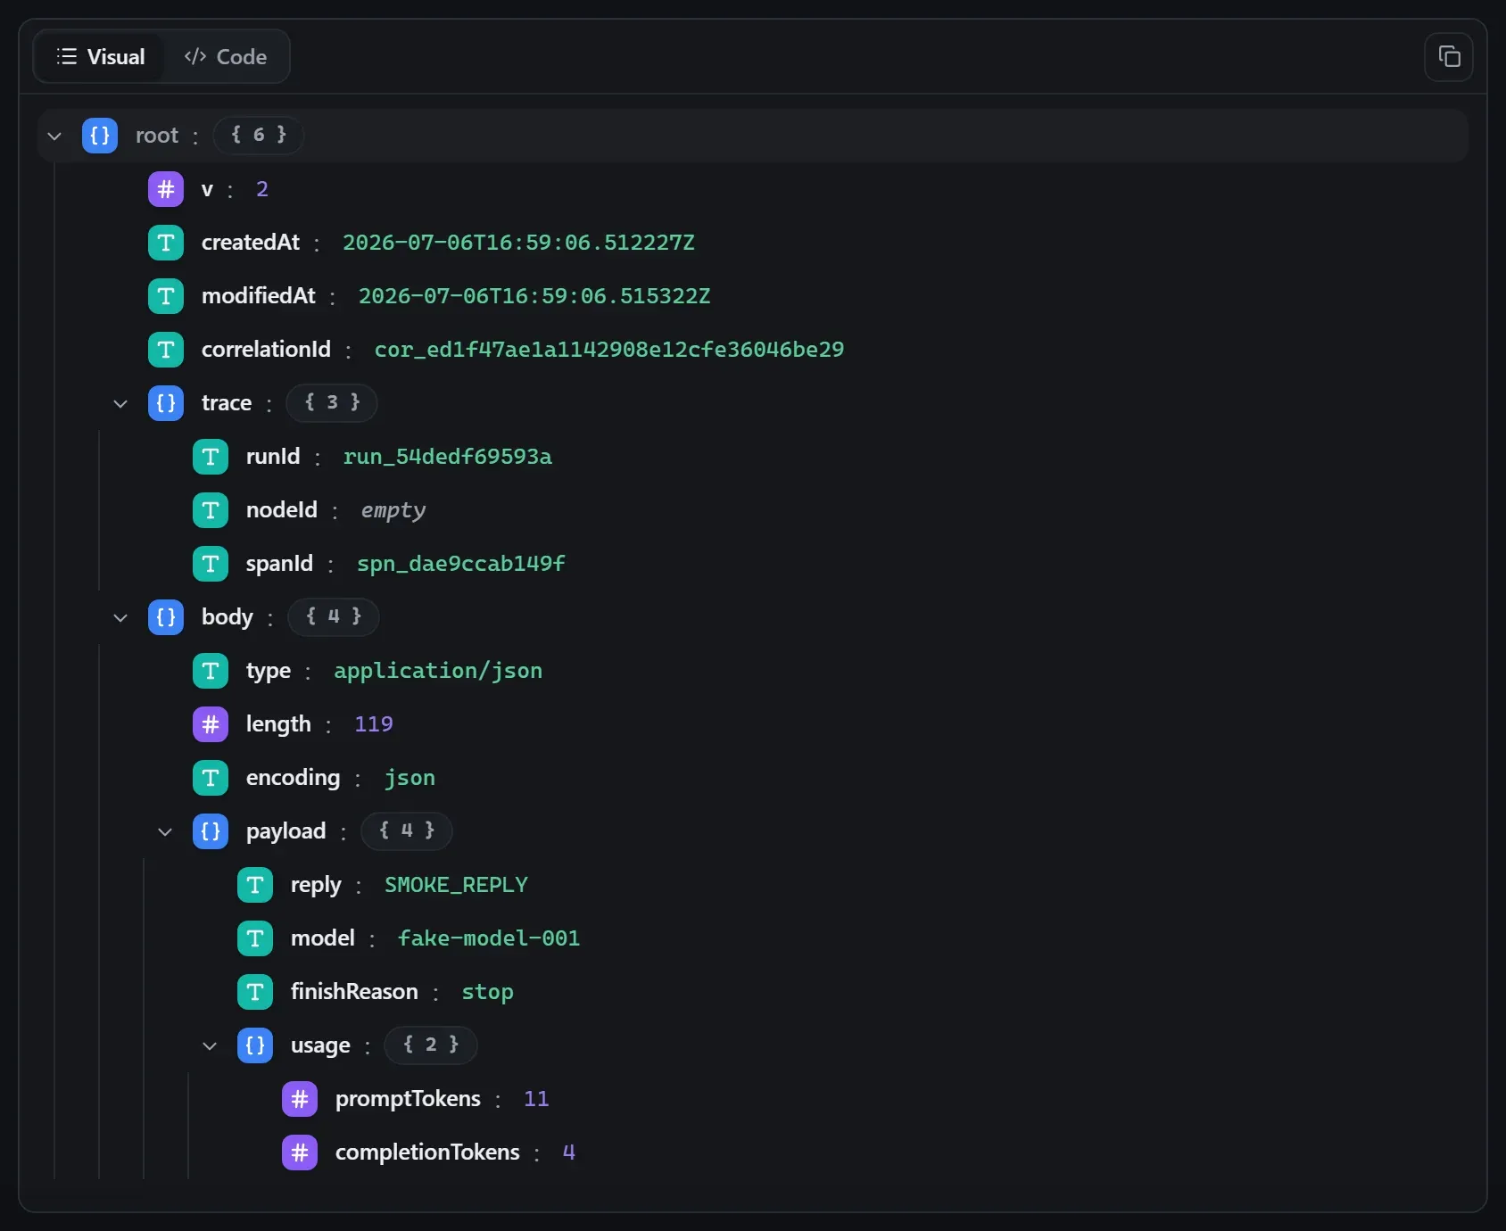Click the root object type icon
Viewport: 1506px width, 1231px height.
point(100,136)
